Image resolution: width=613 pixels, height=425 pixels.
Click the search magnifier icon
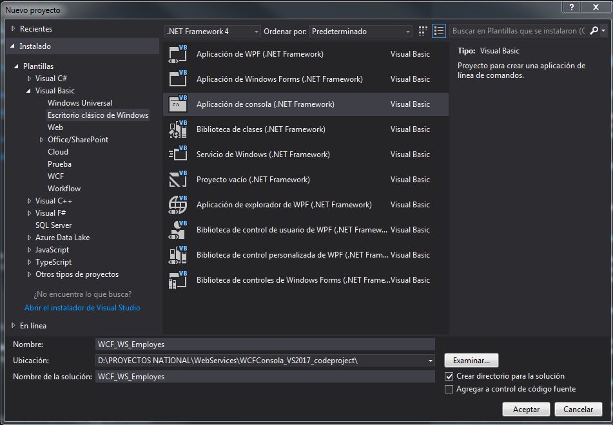594,30
